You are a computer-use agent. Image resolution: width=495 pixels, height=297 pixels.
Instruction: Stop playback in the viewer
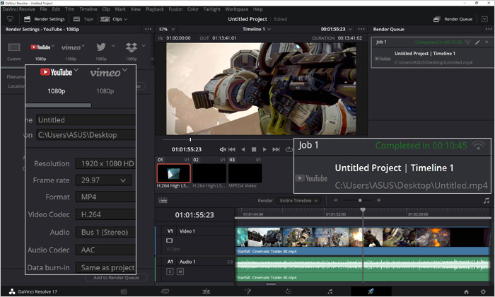(254, 149)
